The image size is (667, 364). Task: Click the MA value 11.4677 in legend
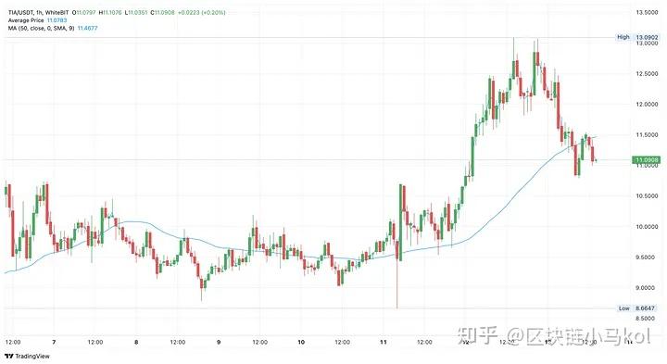pos(87,28)
